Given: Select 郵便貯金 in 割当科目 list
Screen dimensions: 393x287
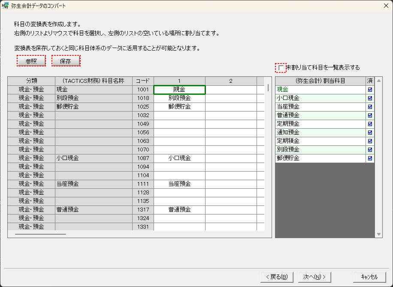Looking at the screenshot, I should 320,158.
